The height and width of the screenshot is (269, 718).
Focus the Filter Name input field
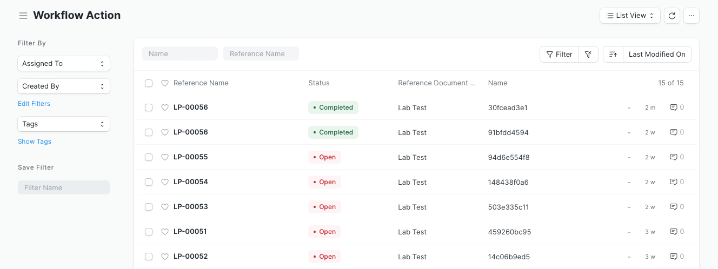pyautogui.click(x=64, y=187)
